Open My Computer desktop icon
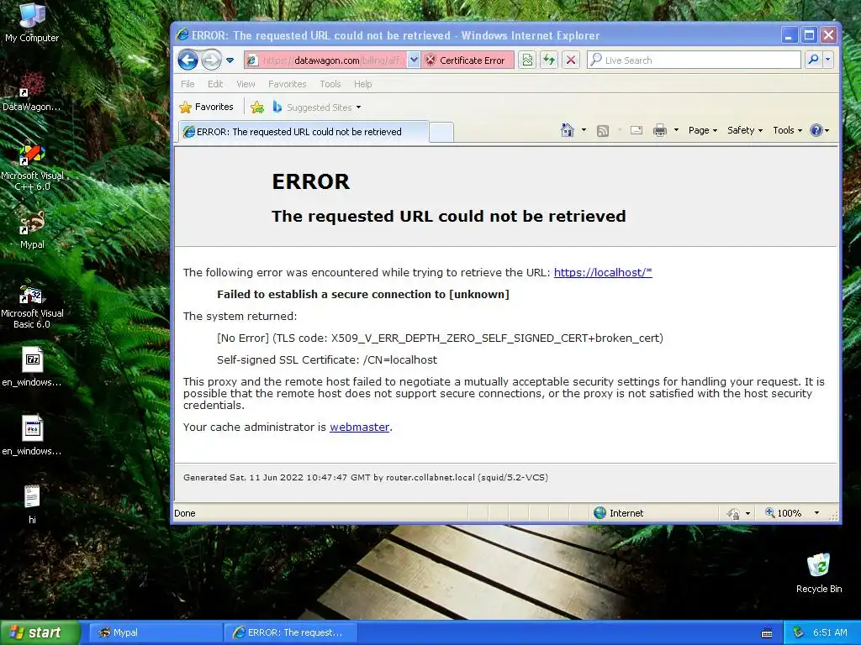 pos(32,23)
